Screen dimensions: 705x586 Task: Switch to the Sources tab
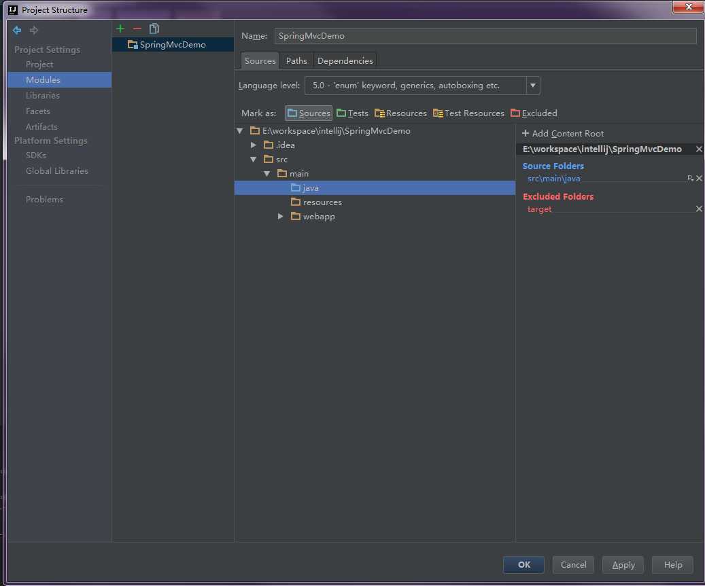[x=260, y=60]
